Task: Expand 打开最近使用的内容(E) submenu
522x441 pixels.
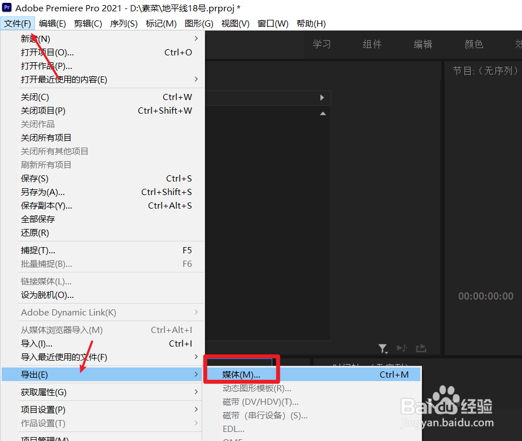Action: click(103, 79)
